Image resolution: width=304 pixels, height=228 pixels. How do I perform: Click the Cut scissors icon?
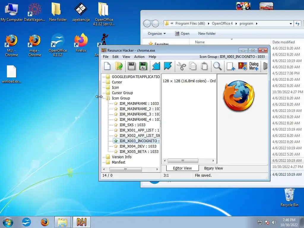click(181, 66)
